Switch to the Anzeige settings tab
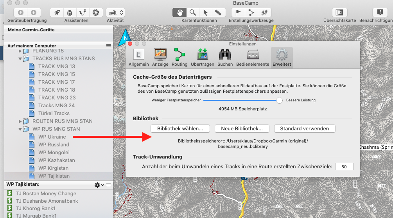 [160, 58]
